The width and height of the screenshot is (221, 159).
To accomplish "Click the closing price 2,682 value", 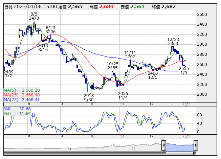I will (x=169, y=7).
